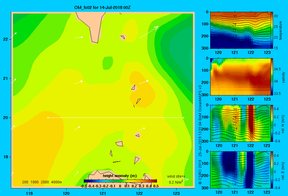Click the large wind arrow near 122.3E 22.2N
288x196 pixels.
[x=149, y=32]
